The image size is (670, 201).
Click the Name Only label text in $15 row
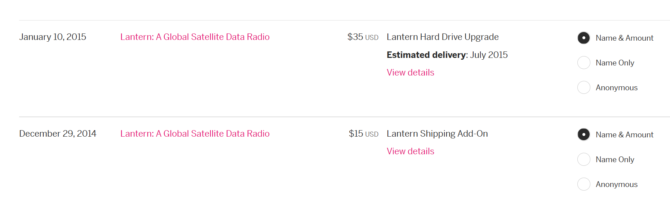click(615, 160)
